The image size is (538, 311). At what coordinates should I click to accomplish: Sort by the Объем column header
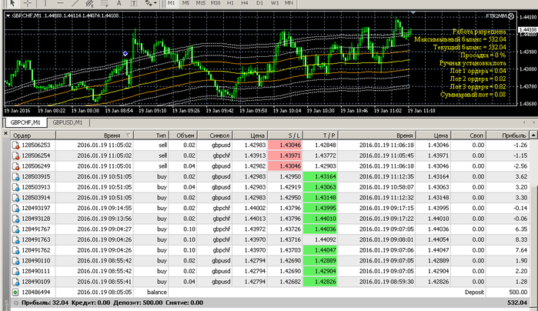tap(183, 135)
